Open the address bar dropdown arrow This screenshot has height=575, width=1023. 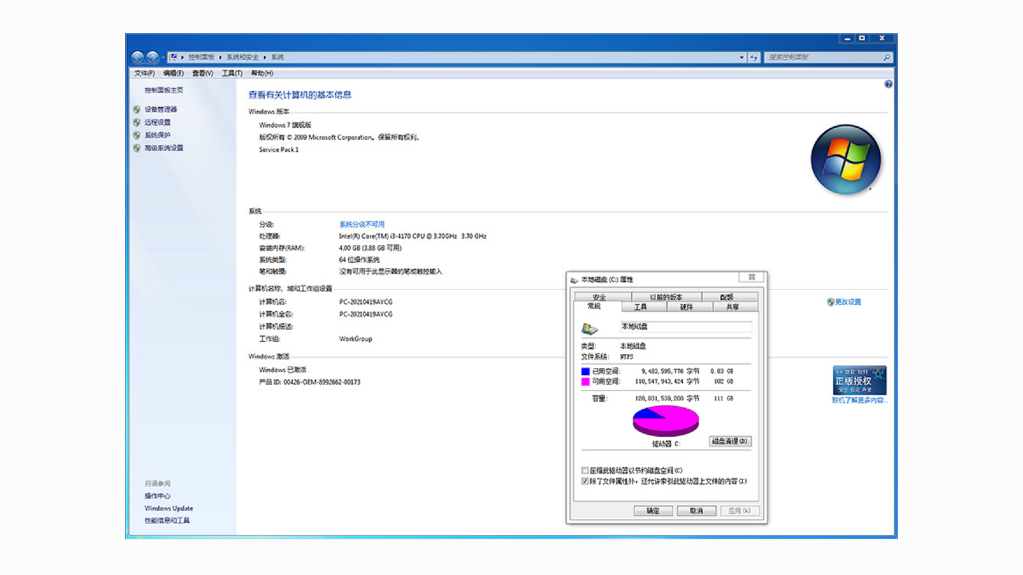(741, 57)
